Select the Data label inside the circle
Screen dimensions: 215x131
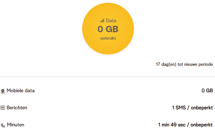pos(111,21)
